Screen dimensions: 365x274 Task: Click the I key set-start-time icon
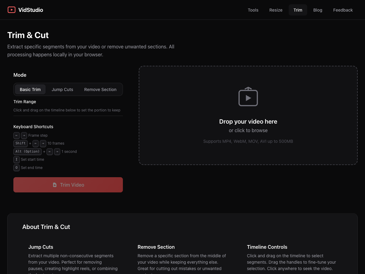pyautogui.click(x=16, y=159)
